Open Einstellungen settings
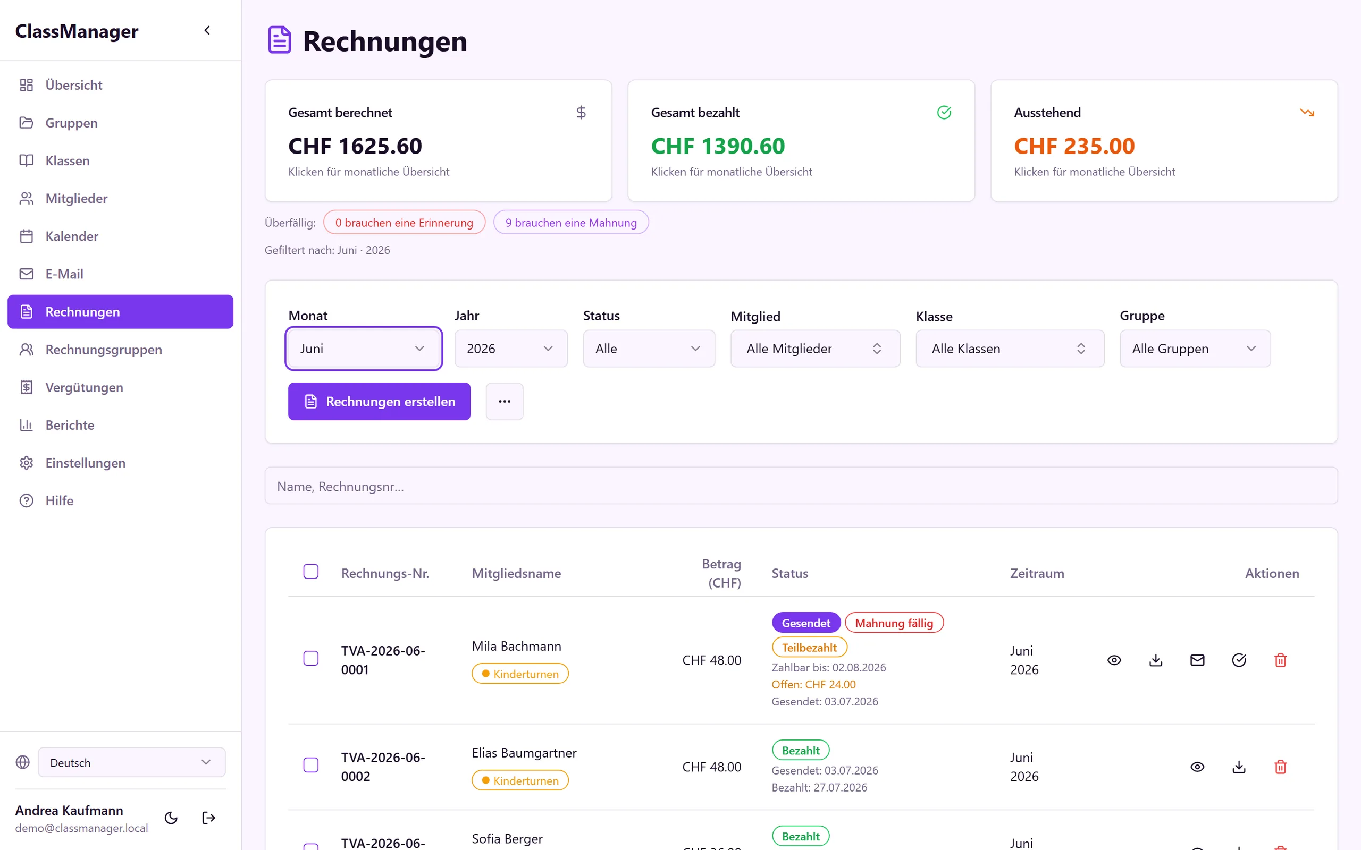Image resolution: width=1361 pixels, height=850 pixels. [x=120, y=463]
